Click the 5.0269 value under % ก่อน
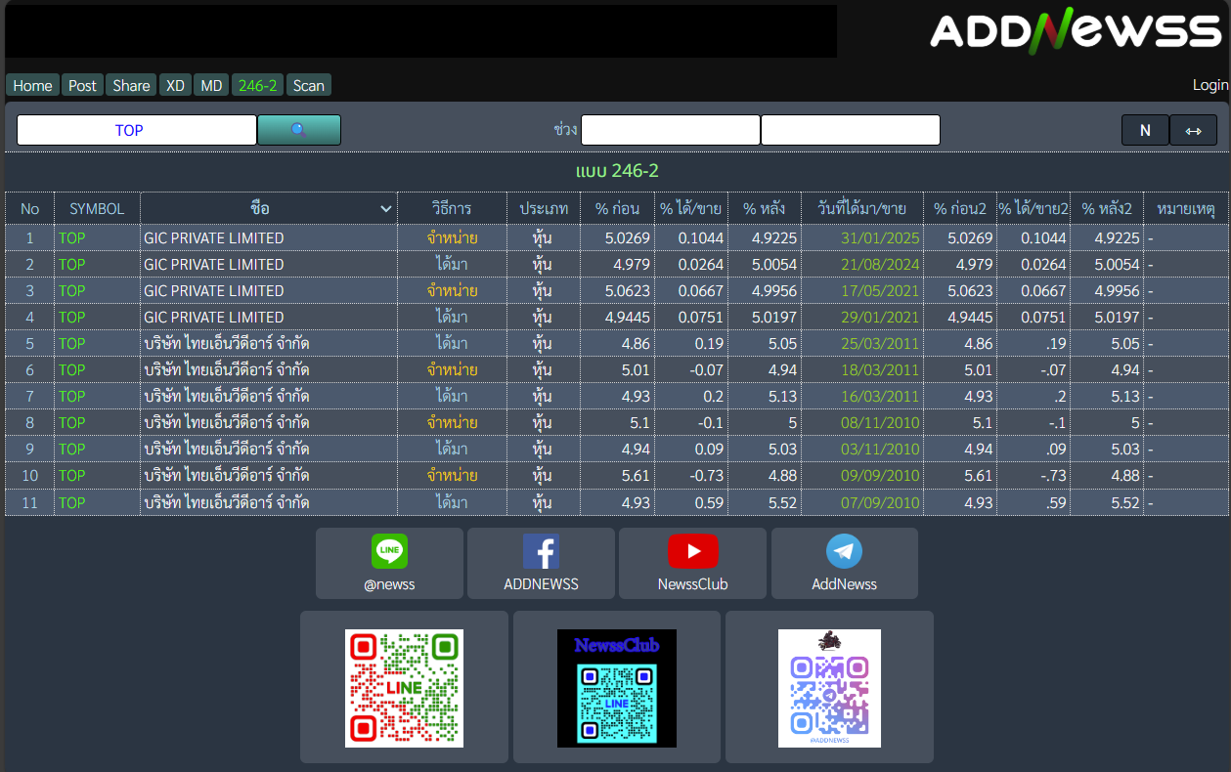 coord(628,238)
